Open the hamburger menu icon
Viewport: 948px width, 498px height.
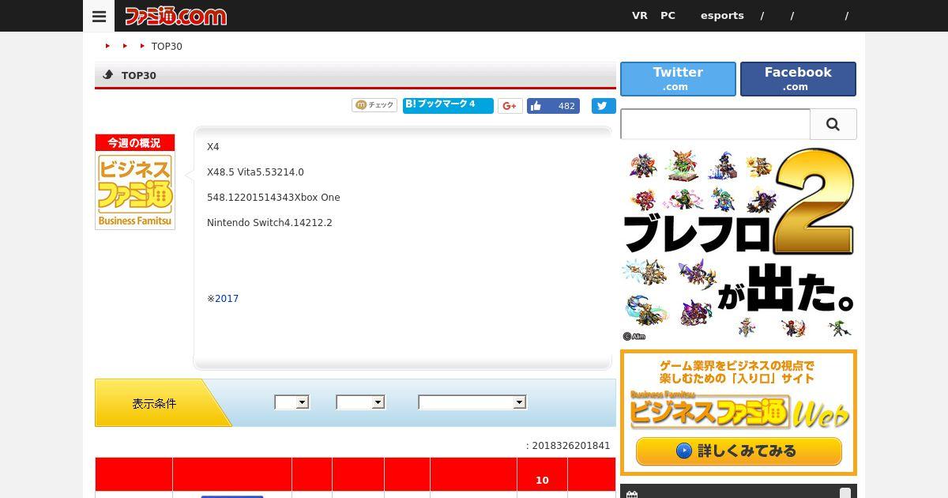(99, 16)
